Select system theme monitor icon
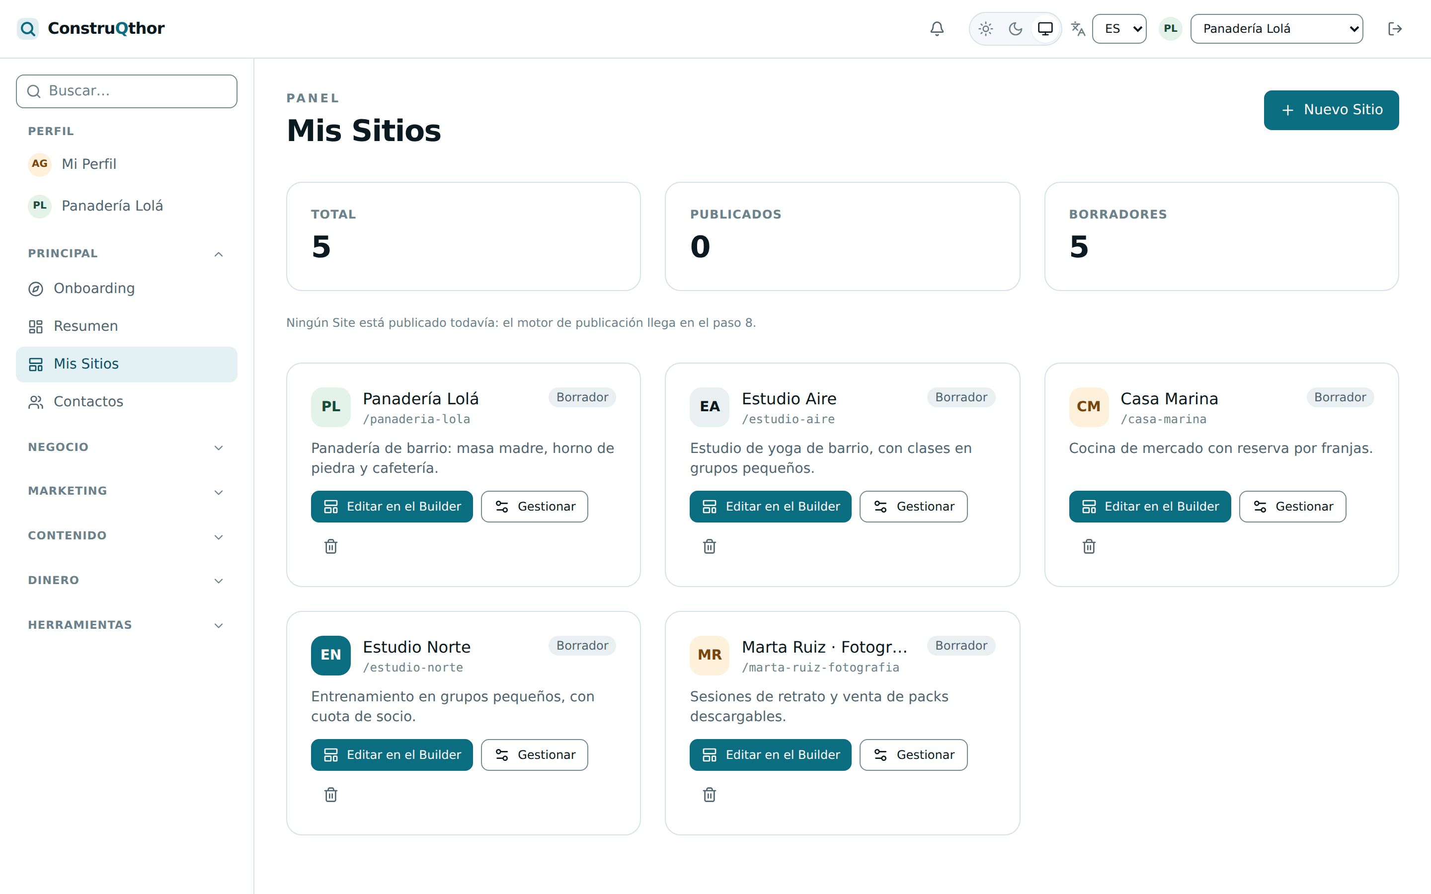The height and width of the screenshot is (894, 1431). [x=1045, y=28]
